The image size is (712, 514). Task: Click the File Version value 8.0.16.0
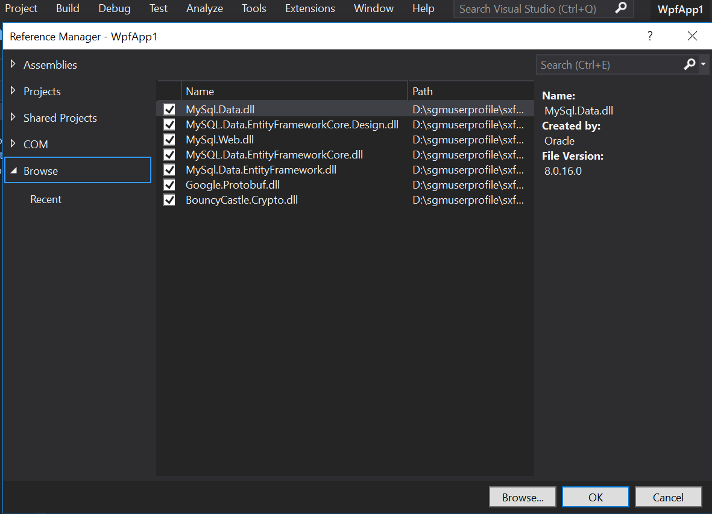pyautogui.click(x=563, y=171)
